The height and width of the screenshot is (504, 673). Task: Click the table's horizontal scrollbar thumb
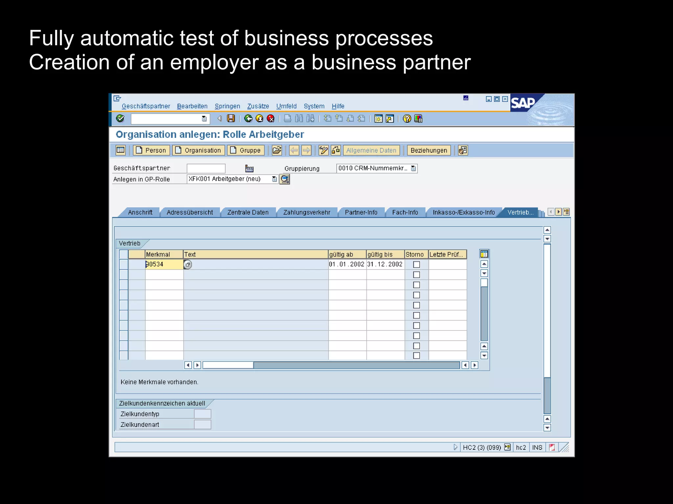coord(228,365)
